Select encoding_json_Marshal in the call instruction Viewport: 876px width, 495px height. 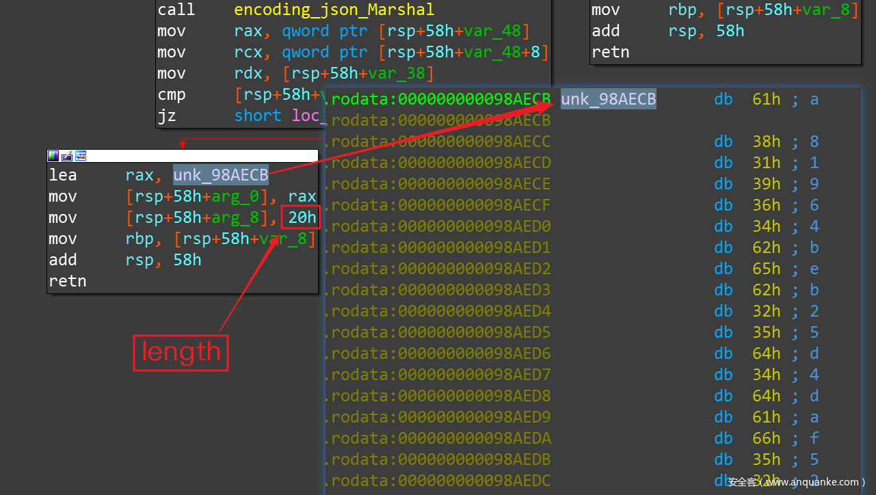(334, 10)
